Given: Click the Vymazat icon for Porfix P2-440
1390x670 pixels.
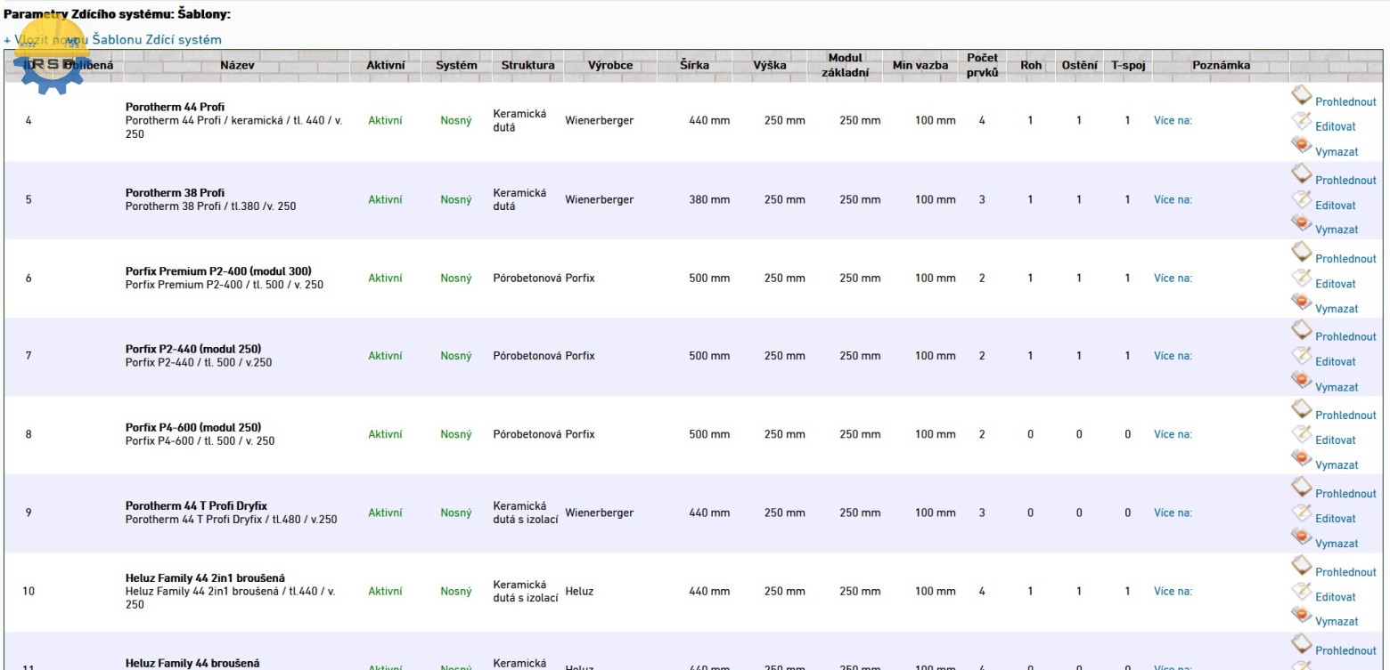Looking at the screenshot, I should [x=1301, y=382].
